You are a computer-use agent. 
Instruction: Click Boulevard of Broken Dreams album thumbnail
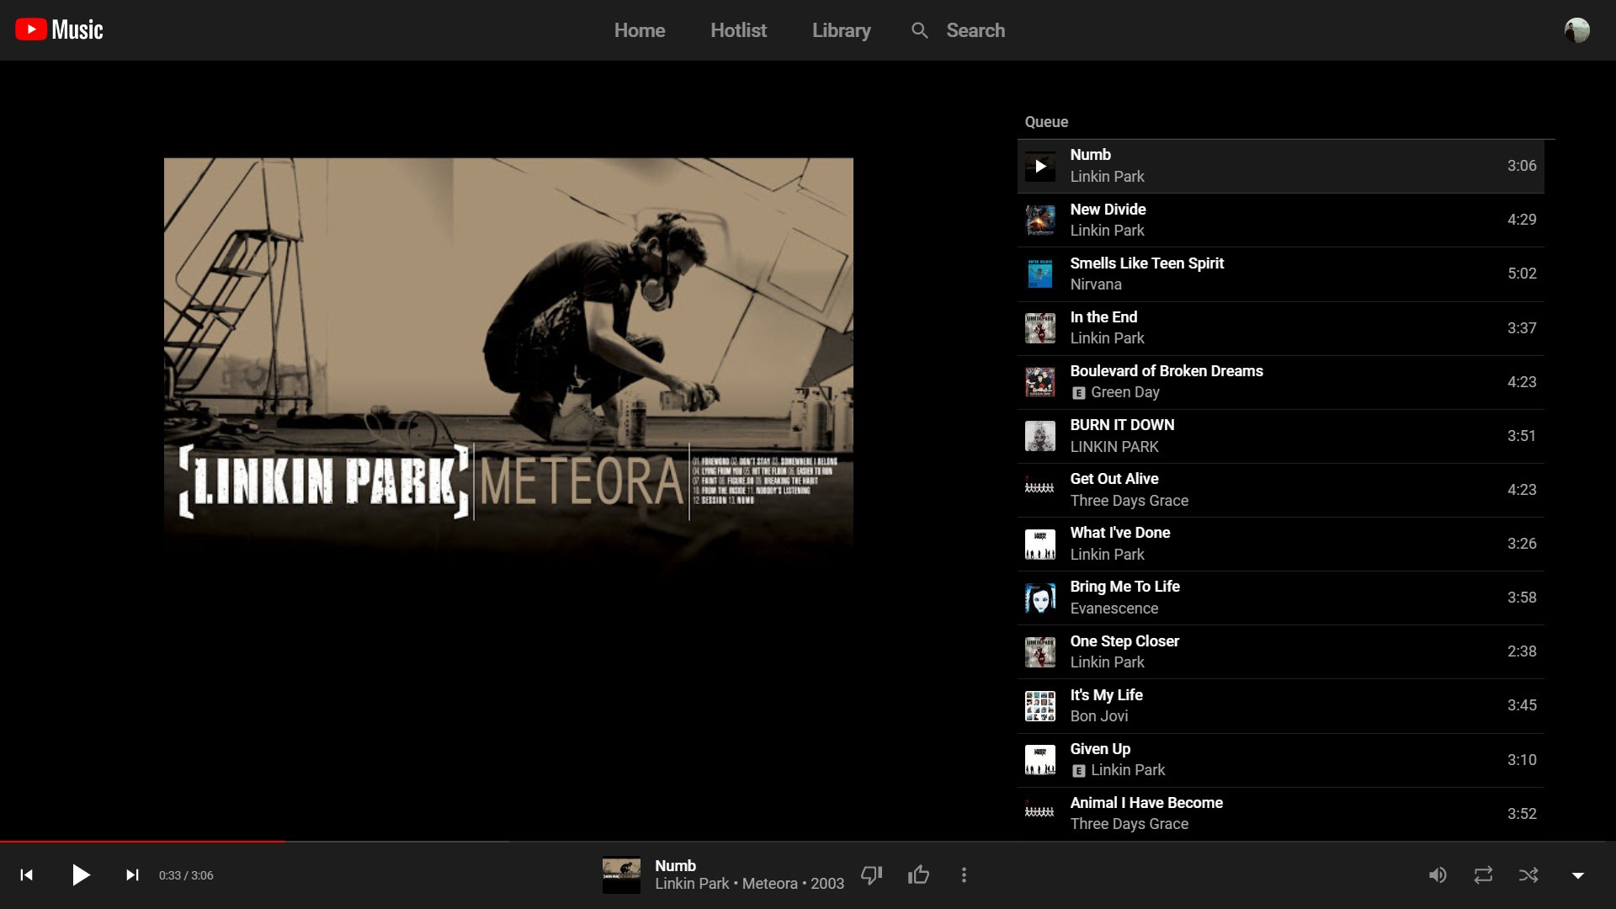(x=1040, y=382)
